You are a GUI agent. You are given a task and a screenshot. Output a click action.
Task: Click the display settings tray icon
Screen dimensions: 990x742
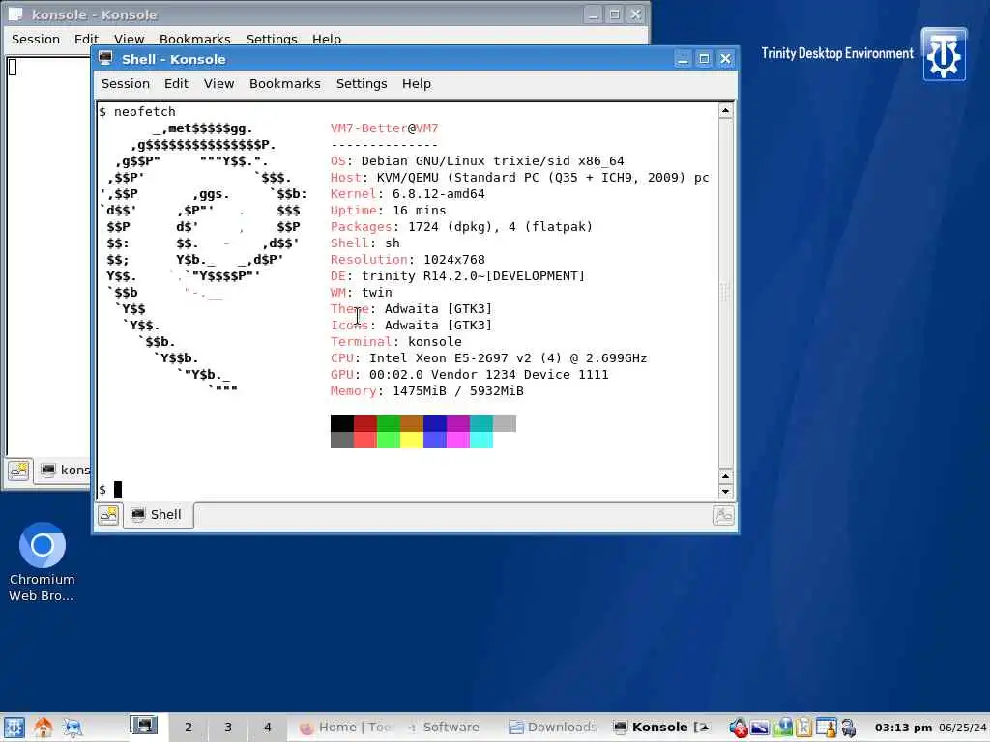point(760,728)
